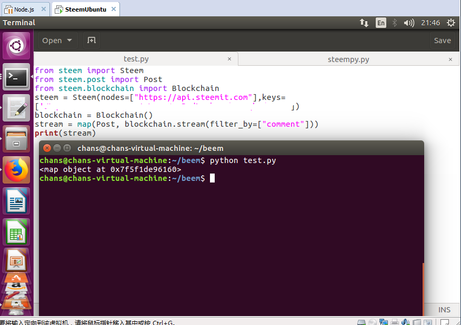Viewport: 461px width, 325px height.
Task: Switch to the steempy.py tab
Action: pyautogui.click(x=348, y=59)
